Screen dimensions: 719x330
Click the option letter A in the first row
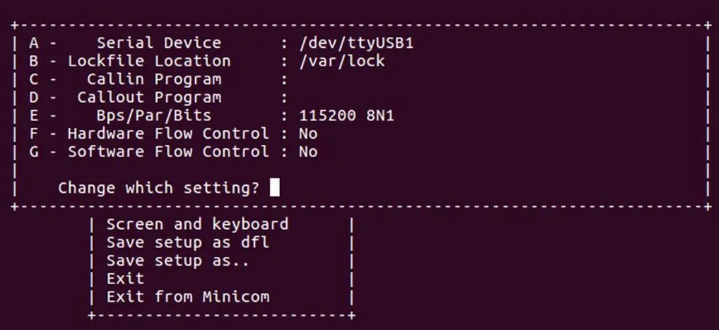pos(34,43)
